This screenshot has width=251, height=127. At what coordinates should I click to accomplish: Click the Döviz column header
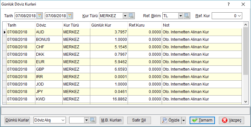(x=49, y=25)
